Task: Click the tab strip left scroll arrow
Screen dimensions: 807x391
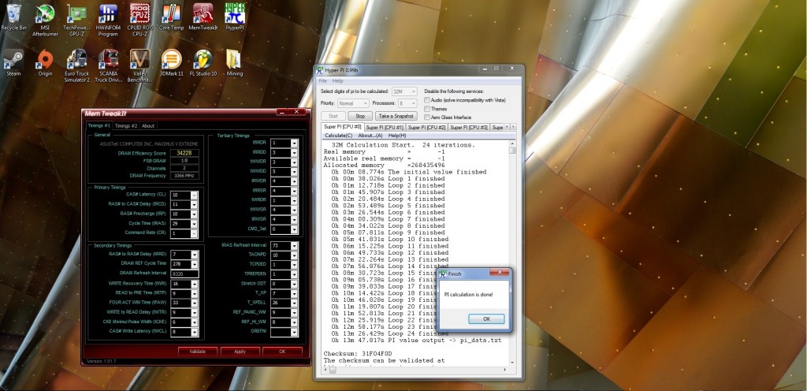Action: [x=507, y=127]
